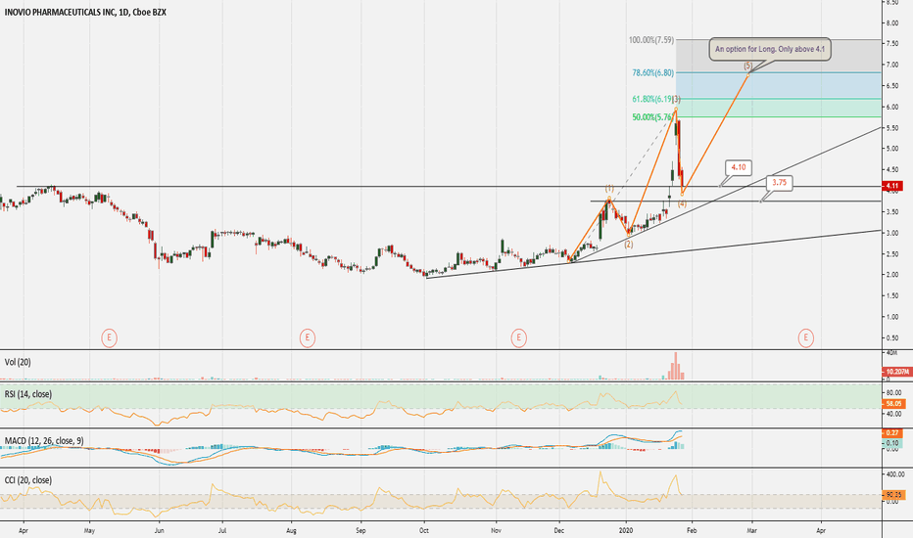This screenshot has height=538, width=913.
Task: Select the Elliott wave (4) label
Action: click(682, 204)
